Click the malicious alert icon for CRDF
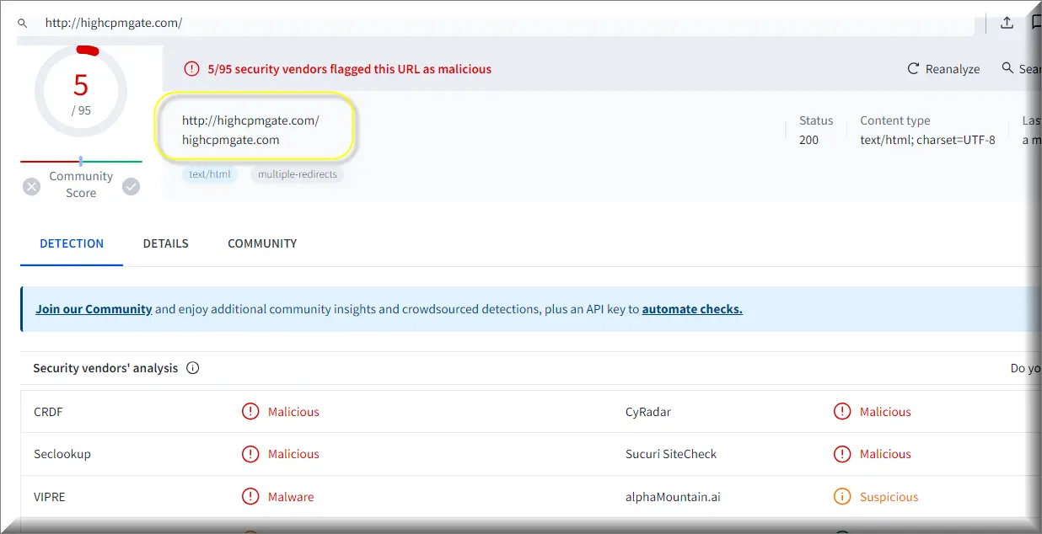Viewport: 1042px width, 534px height. click(250, 412)
